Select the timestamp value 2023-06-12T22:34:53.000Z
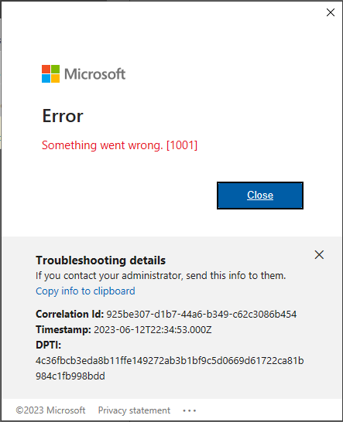 pyautogui.click(x=153, y=330)
